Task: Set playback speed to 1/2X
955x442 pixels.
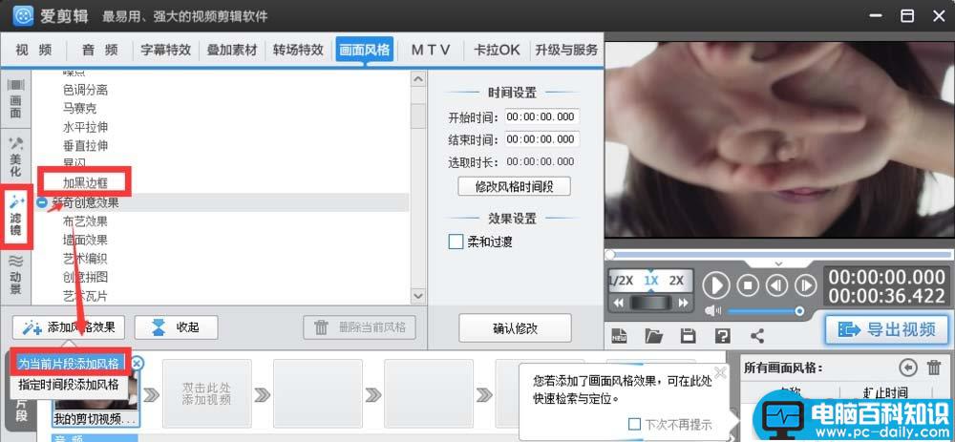Action: 622,281
